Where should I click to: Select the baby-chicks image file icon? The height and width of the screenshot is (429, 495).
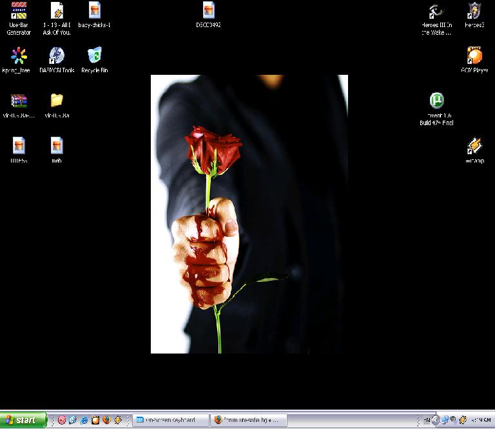click(x=95, y=12)
